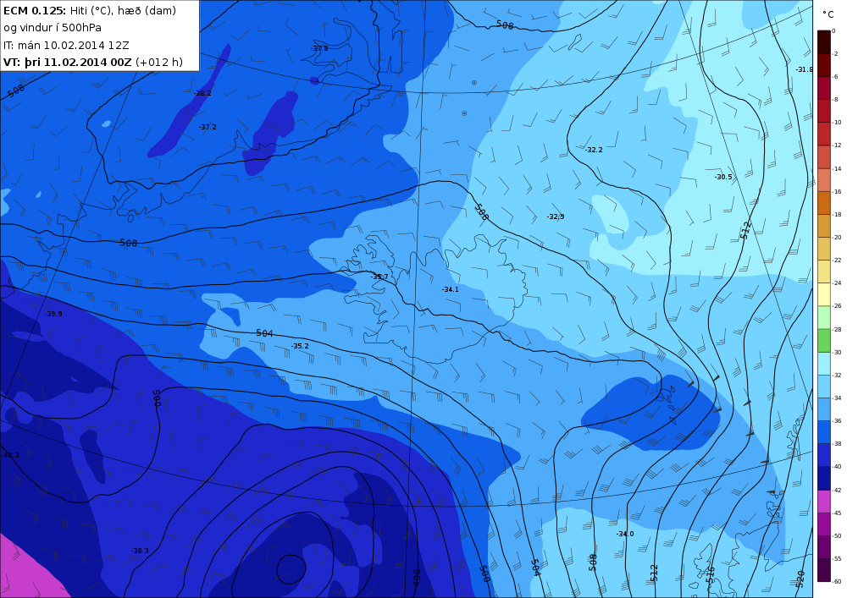847x598 pixels.
Task: Click the salmon -14 to -16 legend swatch
Action: [824, 180]
